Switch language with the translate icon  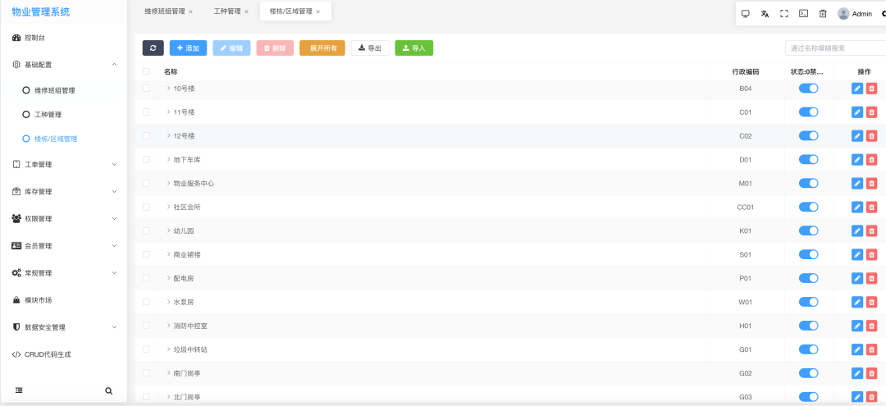[x=765, y=14]
